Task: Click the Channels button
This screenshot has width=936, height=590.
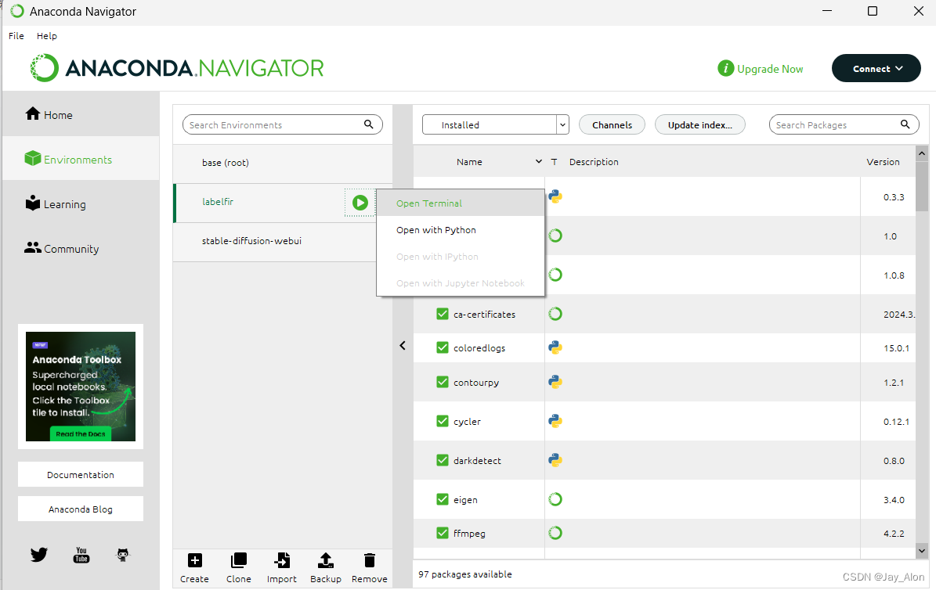Action: click(612, 124)
